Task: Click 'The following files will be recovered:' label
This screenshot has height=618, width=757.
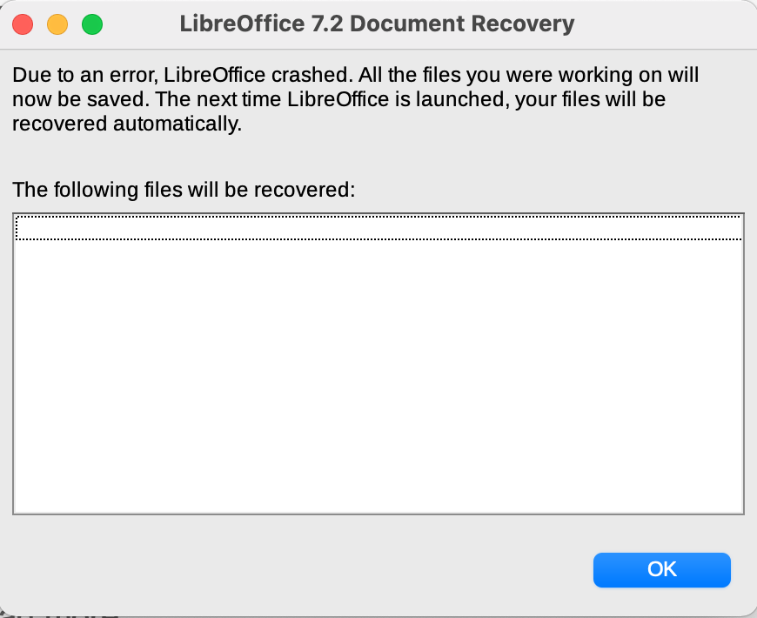Action: click(184, 190)
